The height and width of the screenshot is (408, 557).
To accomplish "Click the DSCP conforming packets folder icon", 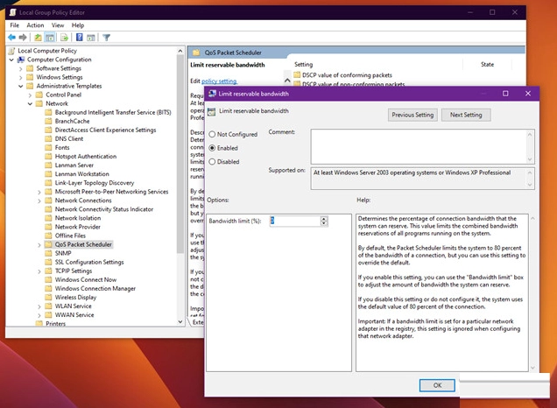I will coord(297,75).
